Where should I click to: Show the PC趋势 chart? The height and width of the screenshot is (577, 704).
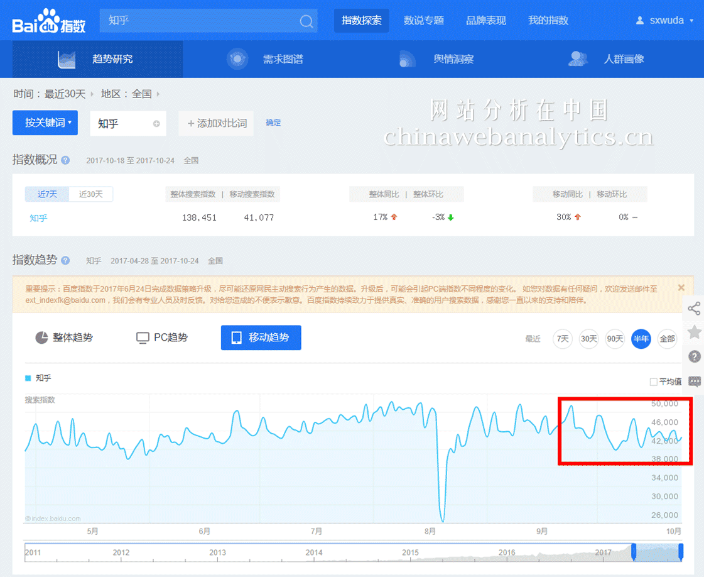pyautogui.click(x=162, y=338)
